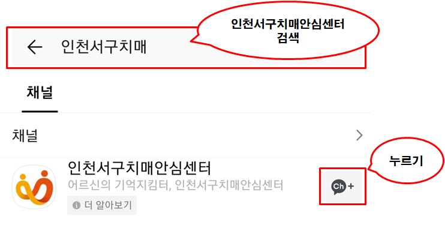Go back using the left arrow icon
445x240 pixels.
(x=35, y=47)
